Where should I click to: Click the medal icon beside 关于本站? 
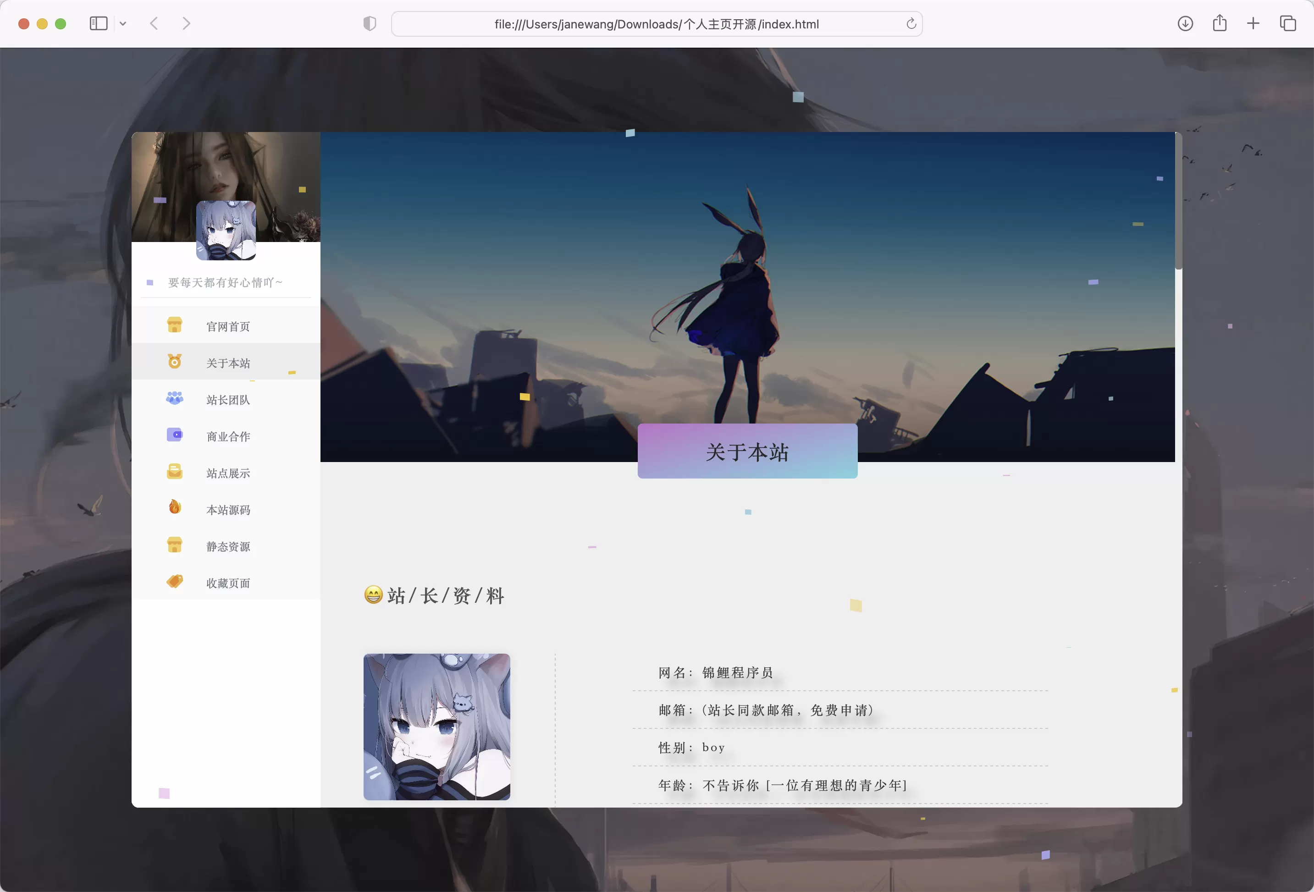tap(175, 361)
